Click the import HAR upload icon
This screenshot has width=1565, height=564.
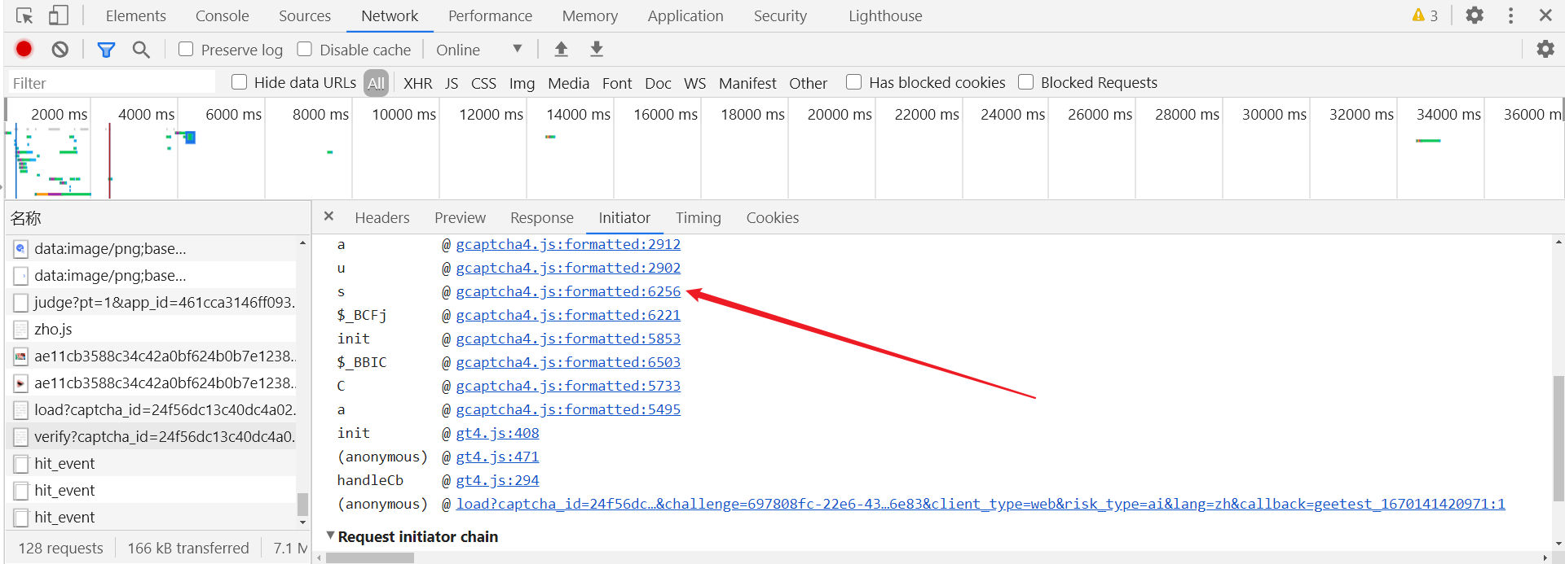pyautogui.click(x=561, y=50)
